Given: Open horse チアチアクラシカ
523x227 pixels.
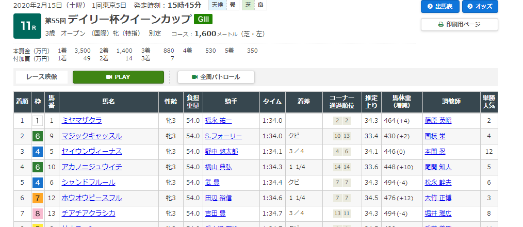Looking at the screenshot, I should (88, 213).
